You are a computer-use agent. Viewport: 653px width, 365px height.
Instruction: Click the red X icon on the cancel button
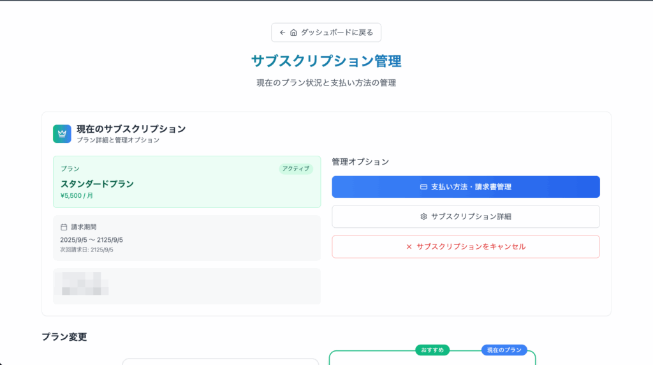click(x=409, y=246)
